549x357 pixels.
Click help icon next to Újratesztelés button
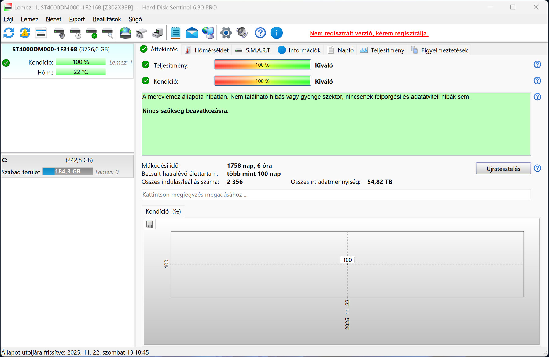click(537, 168)
